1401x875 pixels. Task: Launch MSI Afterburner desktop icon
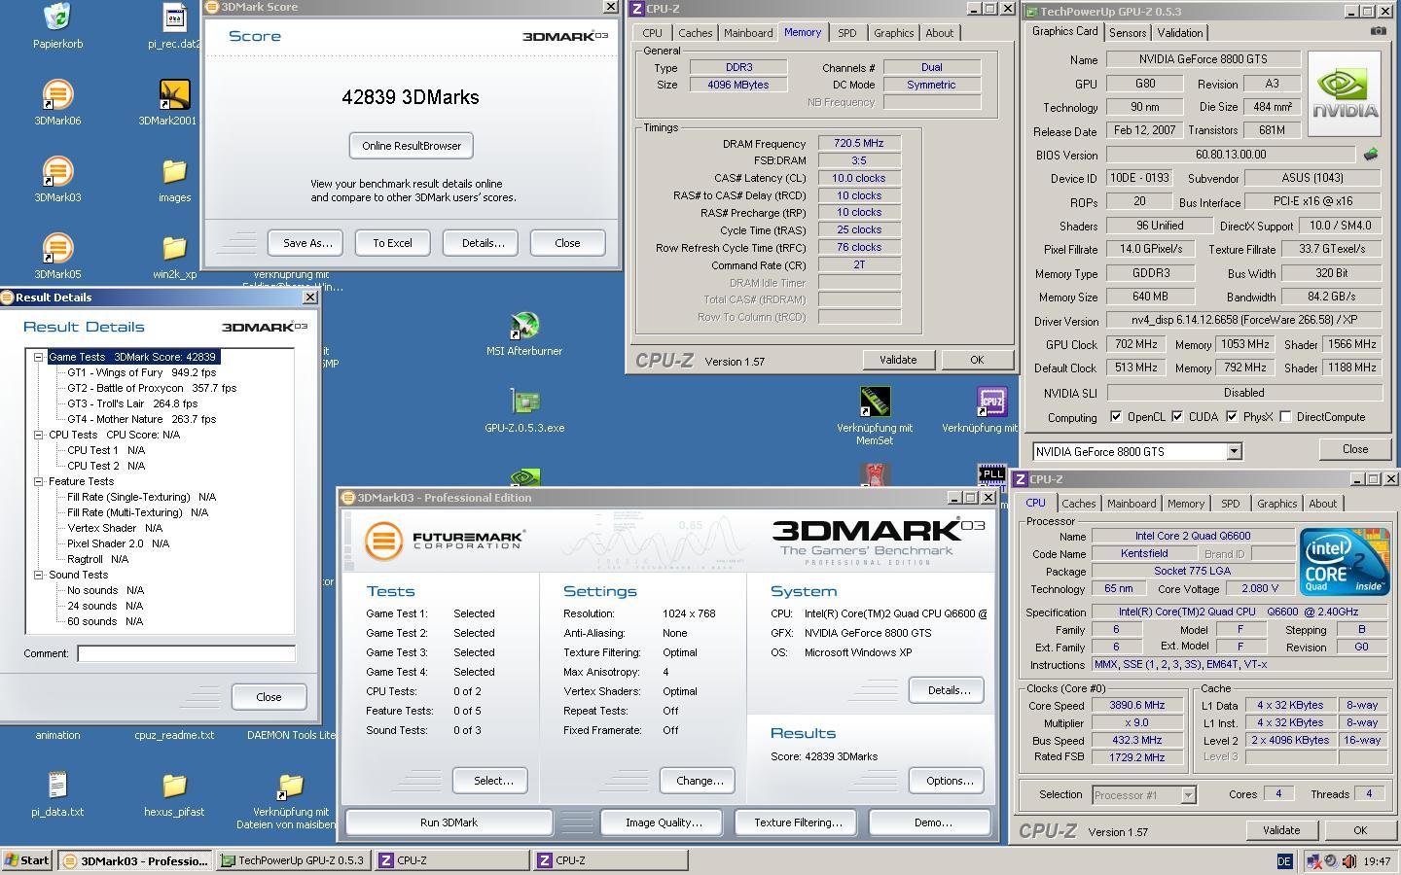point(524,326)
